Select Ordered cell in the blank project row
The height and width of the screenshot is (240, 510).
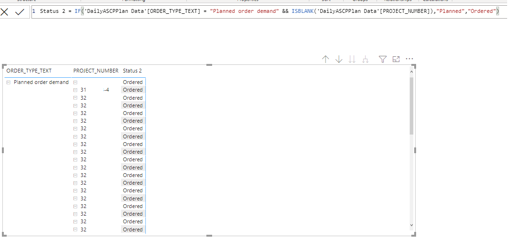[133, 82]
